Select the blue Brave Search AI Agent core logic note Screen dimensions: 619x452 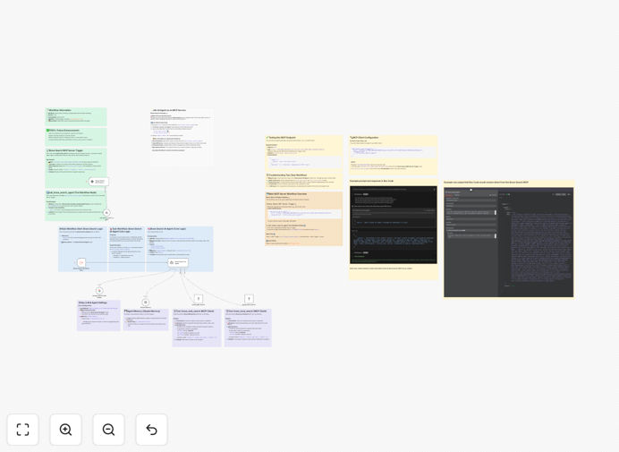[x=180, y=249]
